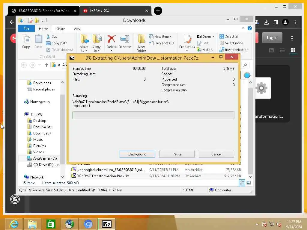Open browser downloads icon
The image size is (307, 230).
tap(266, 22)
